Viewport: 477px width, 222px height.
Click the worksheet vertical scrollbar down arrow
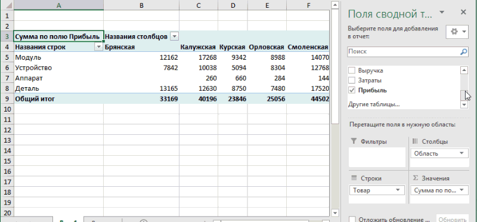(334, 213)
